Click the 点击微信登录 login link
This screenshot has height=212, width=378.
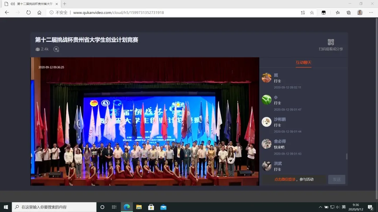285,180
